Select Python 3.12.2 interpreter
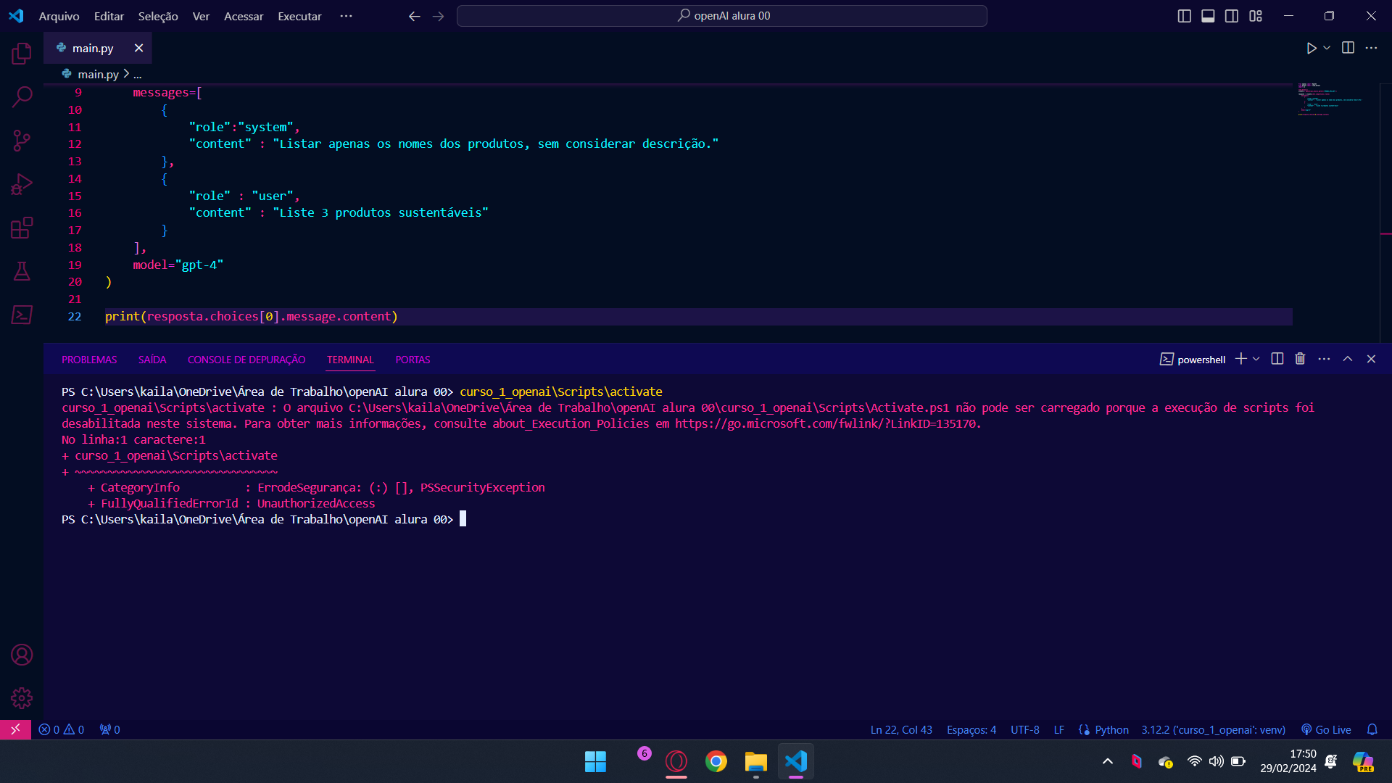Viewport: 1392px width, 783px height. (1213, 729)
